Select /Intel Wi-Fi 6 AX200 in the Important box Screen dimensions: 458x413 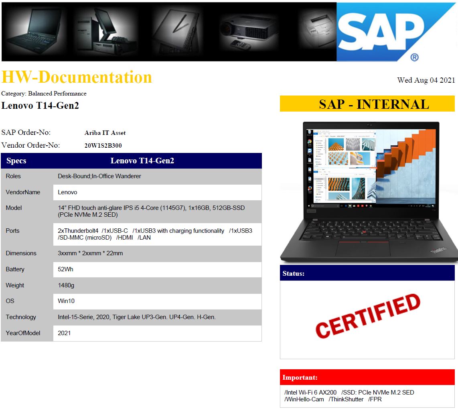[310, 393]
